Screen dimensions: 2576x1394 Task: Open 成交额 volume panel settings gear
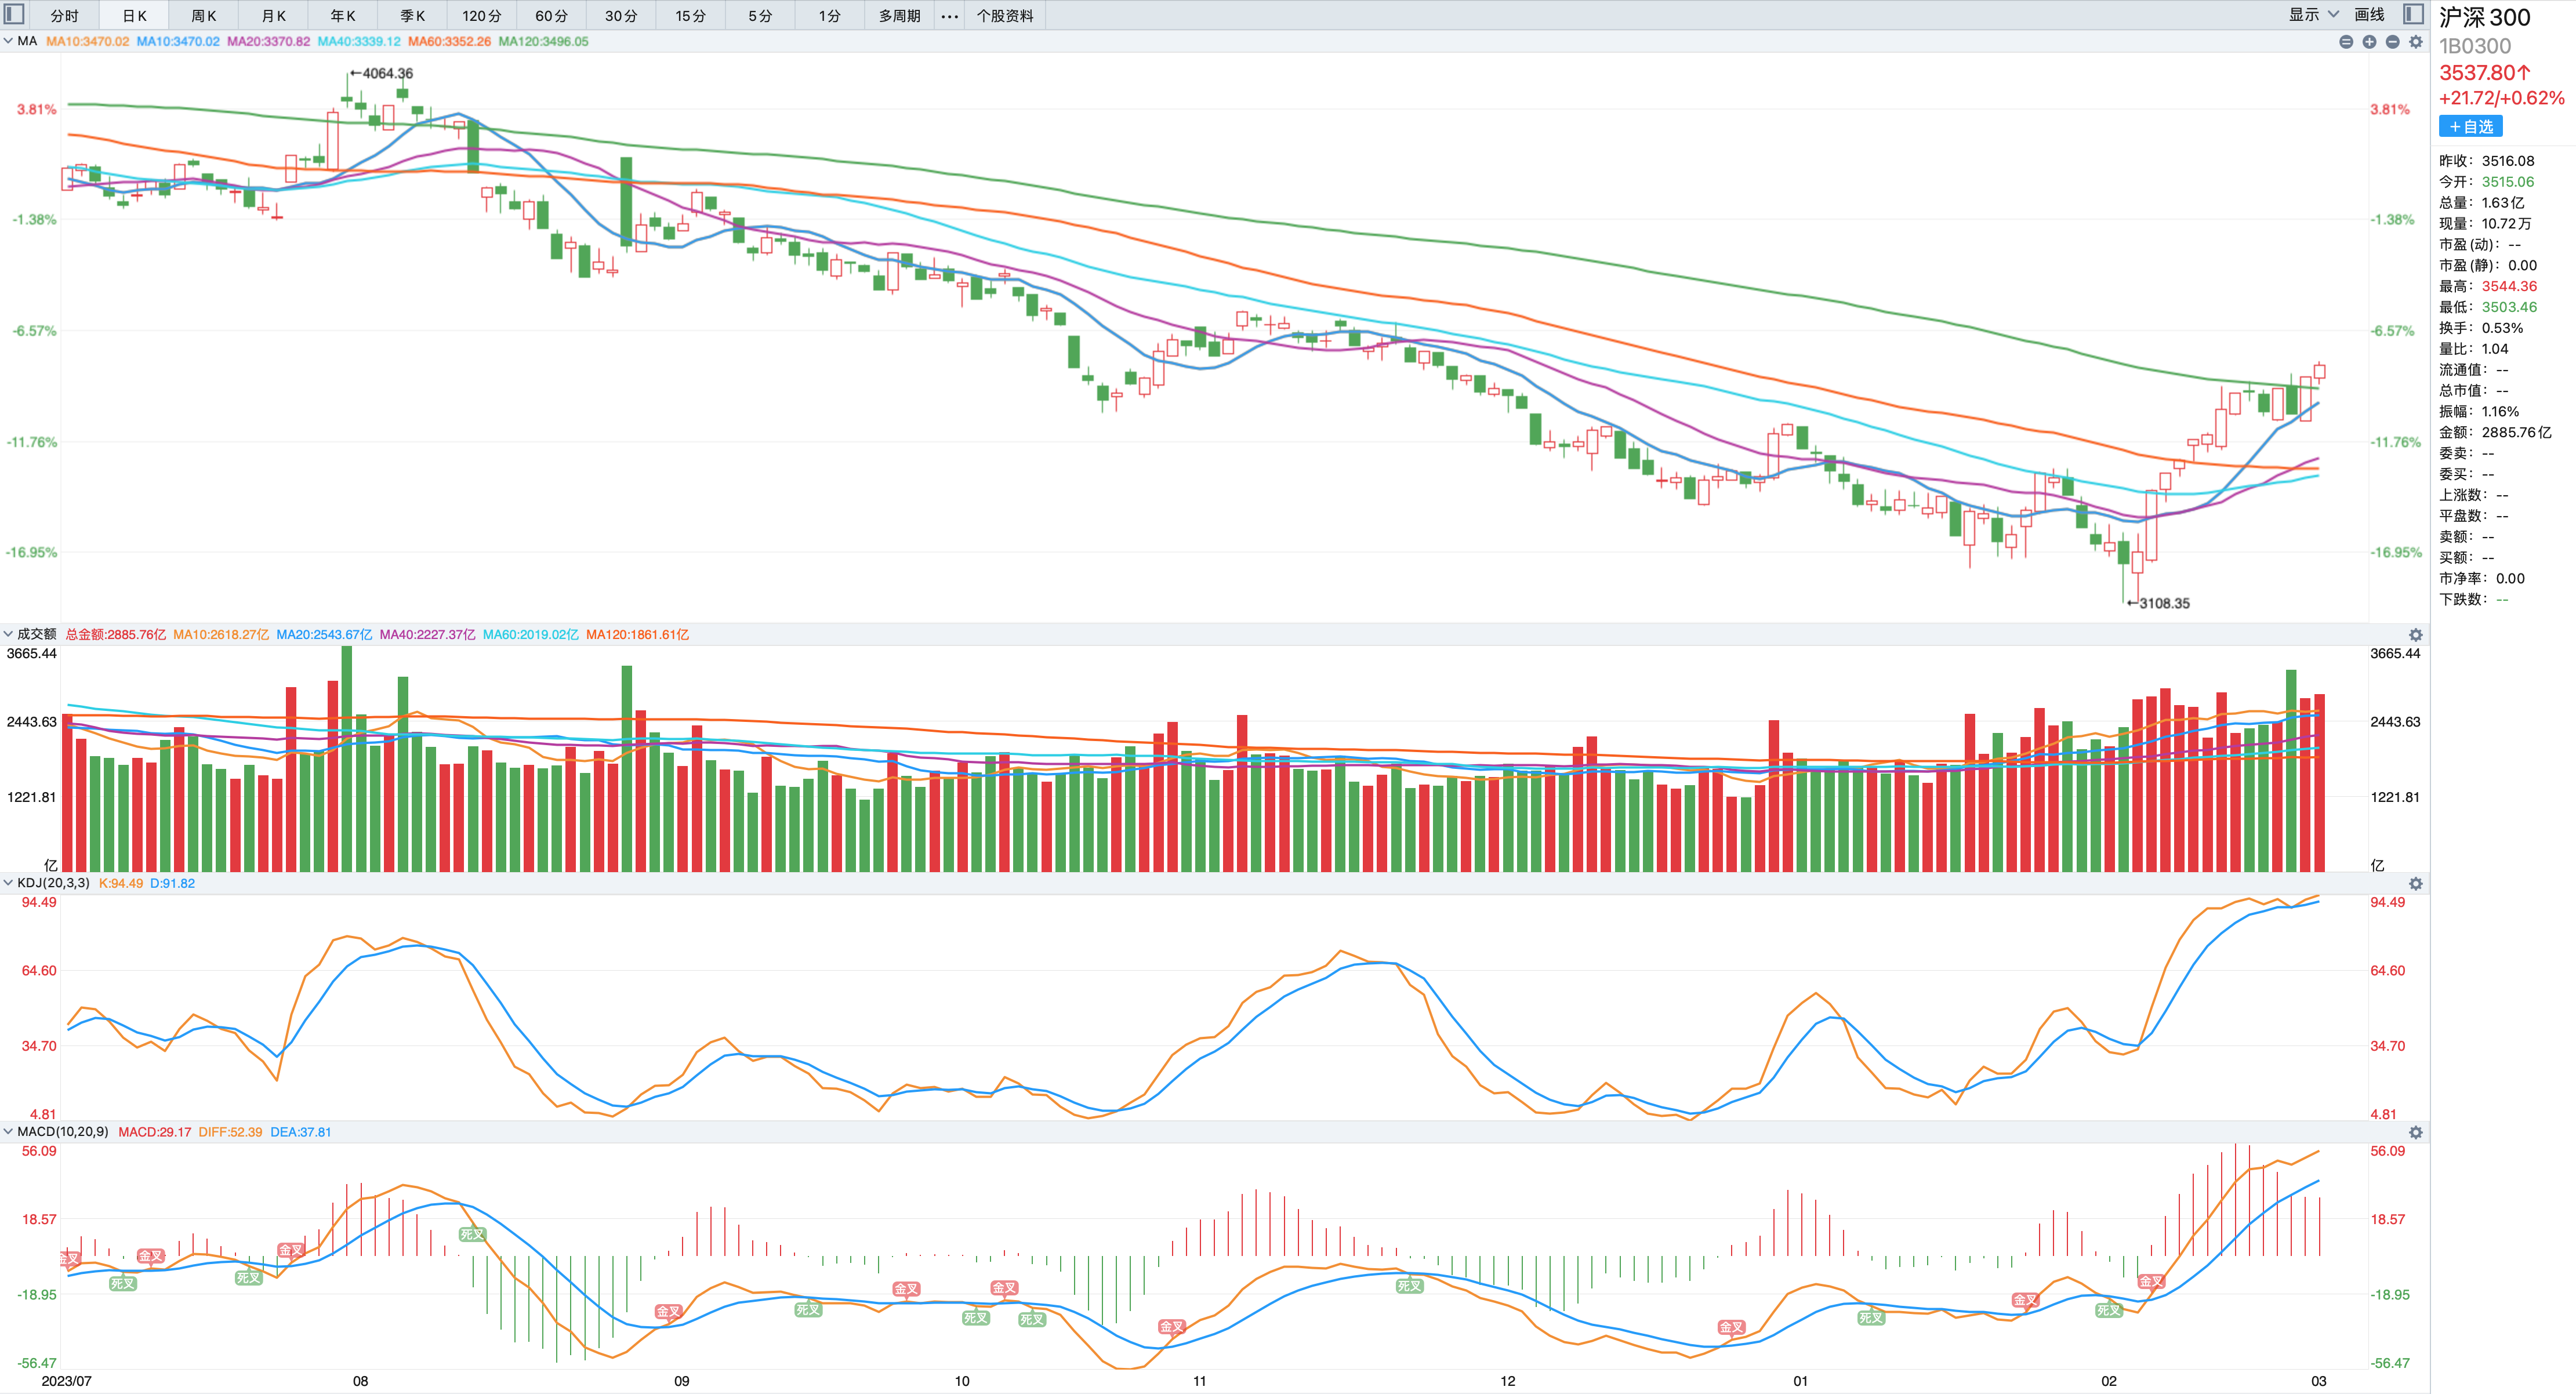(2416, 635)
